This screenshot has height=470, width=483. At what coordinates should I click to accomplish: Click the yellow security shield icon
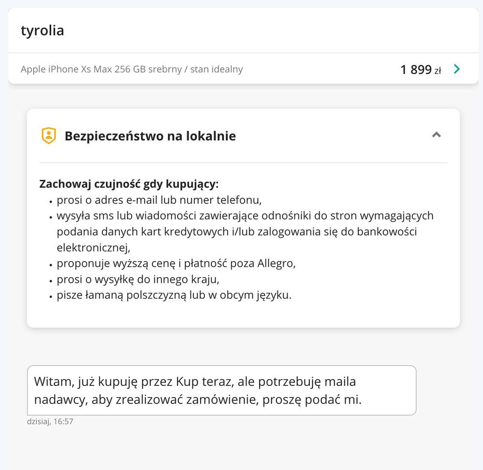click(x=49, y=136)
